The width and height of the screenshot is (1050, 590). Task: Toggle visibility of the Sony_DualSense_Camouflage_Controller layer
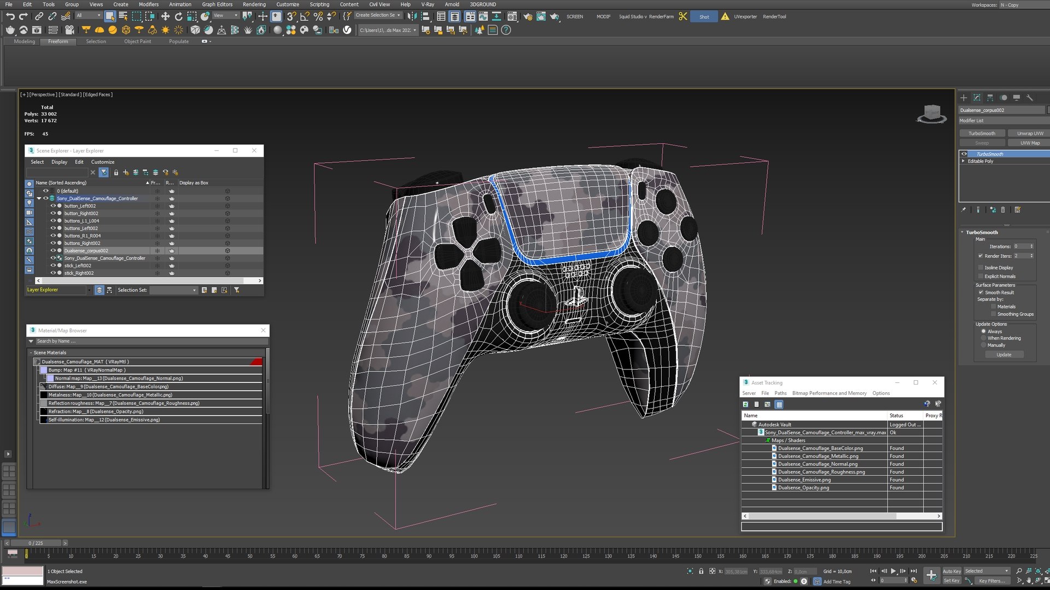coord(46,198)
